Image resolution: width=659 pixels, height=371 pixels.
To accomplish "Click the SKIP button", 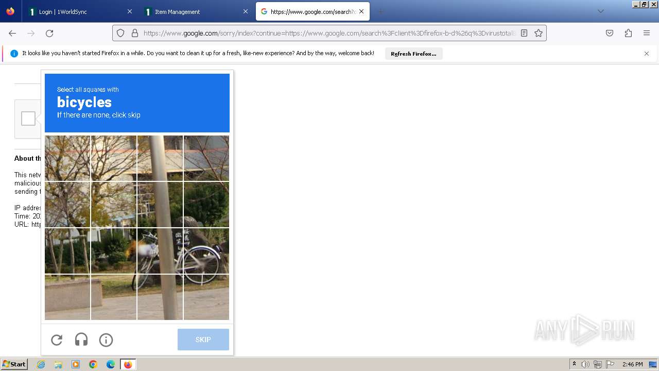I will [203, 340].
